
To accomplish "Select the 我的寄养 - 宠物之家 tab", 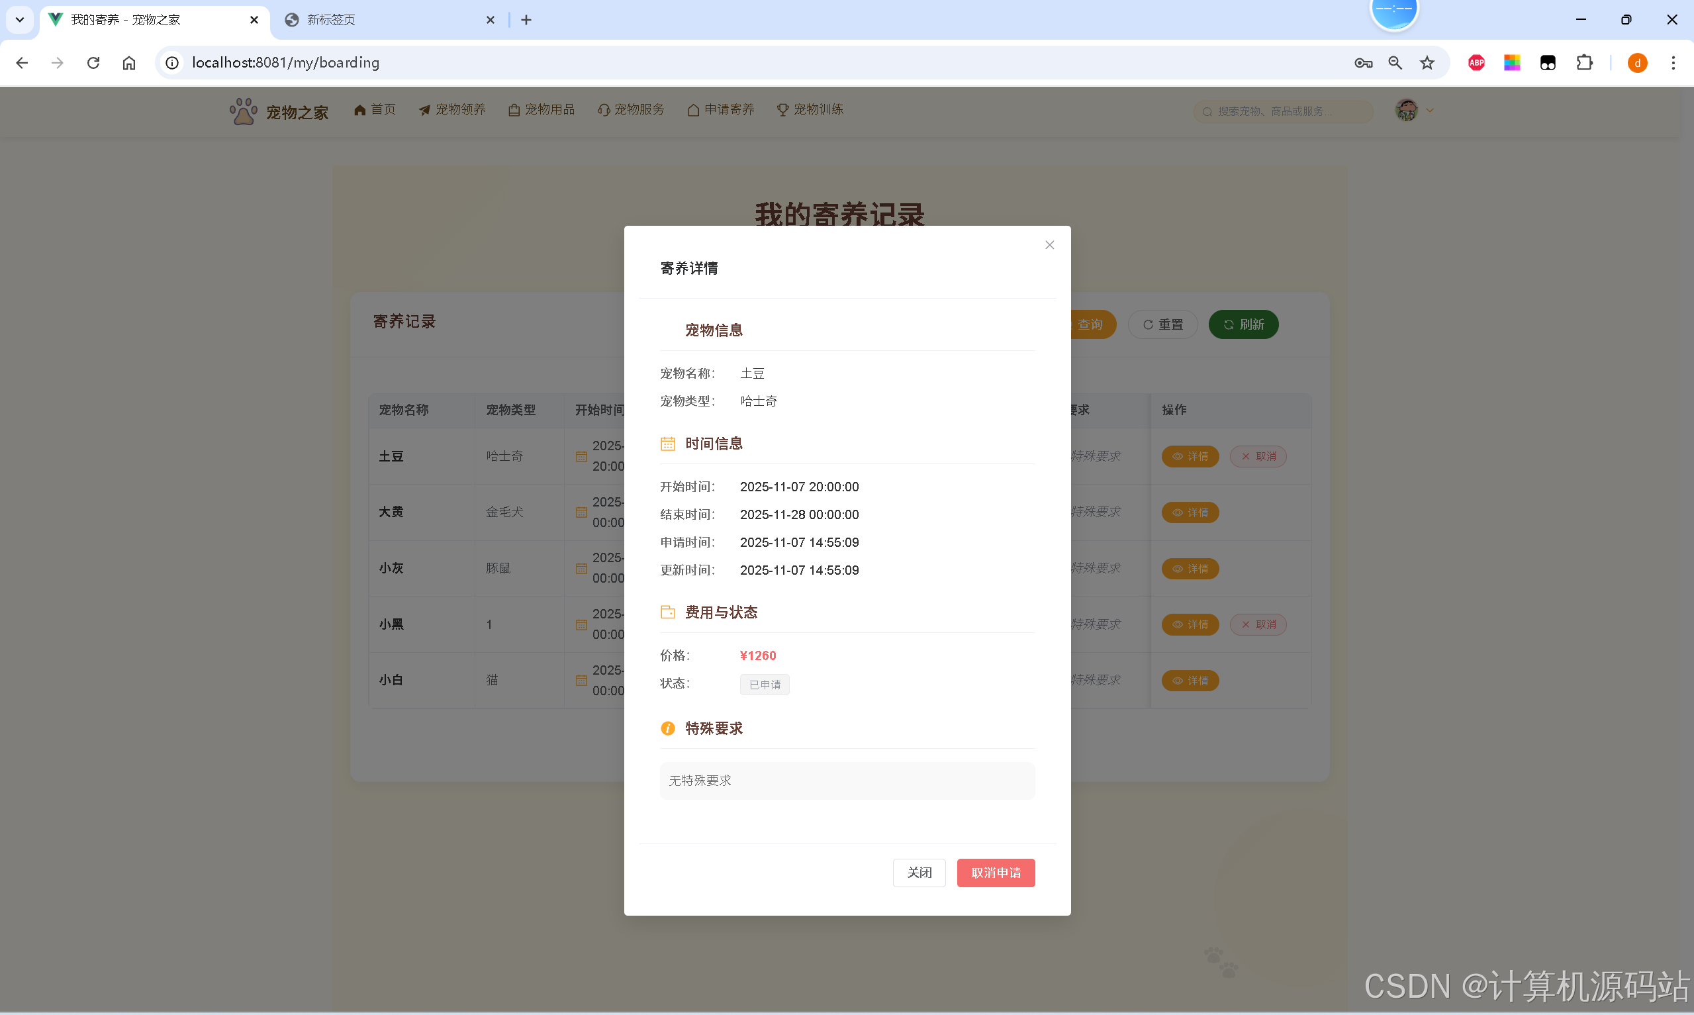I will tap(154, 20).
